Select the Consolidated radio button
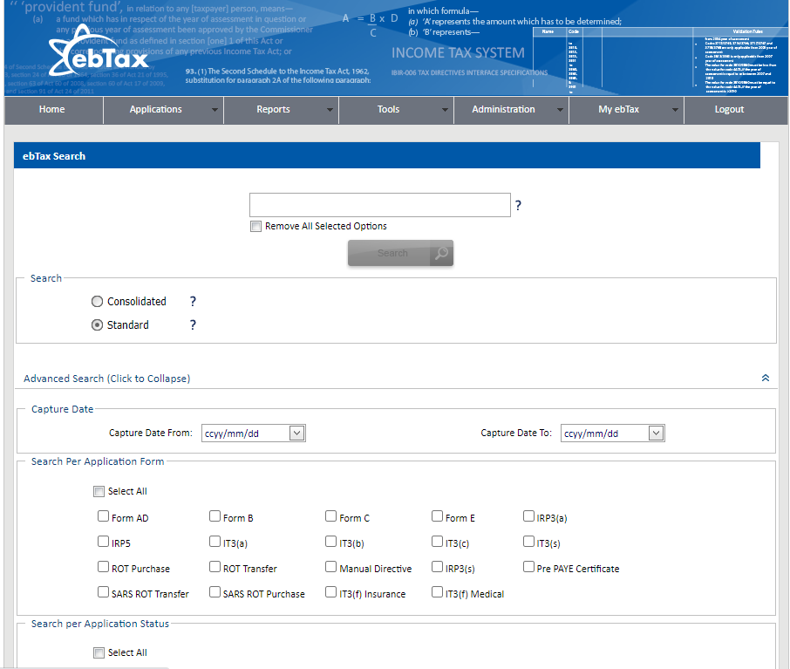790x669 pixels. tap(98, 302)
